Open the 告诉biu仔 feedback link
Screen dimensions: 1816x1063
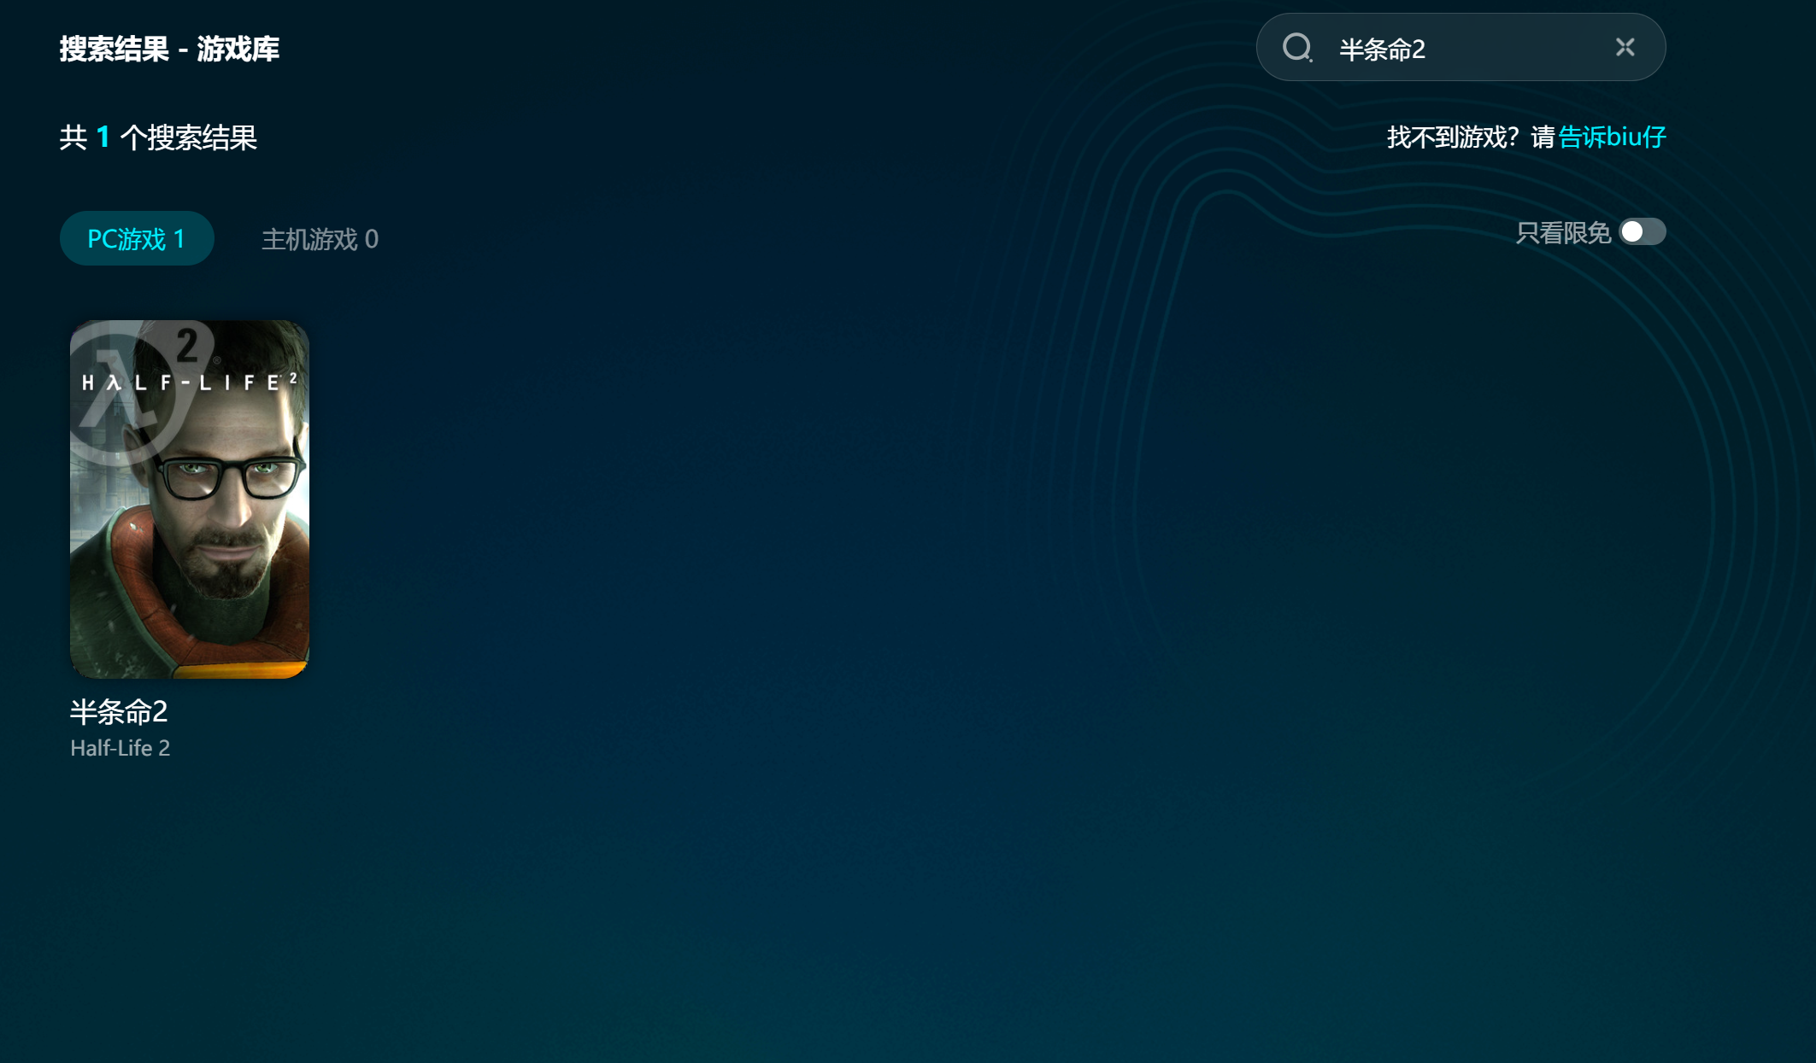click(1612, 137)
